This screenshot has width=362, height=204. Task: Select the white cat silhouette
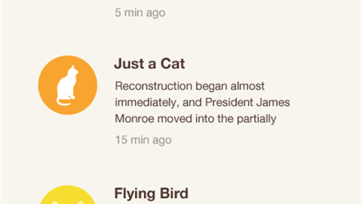[x=67, y=85]
